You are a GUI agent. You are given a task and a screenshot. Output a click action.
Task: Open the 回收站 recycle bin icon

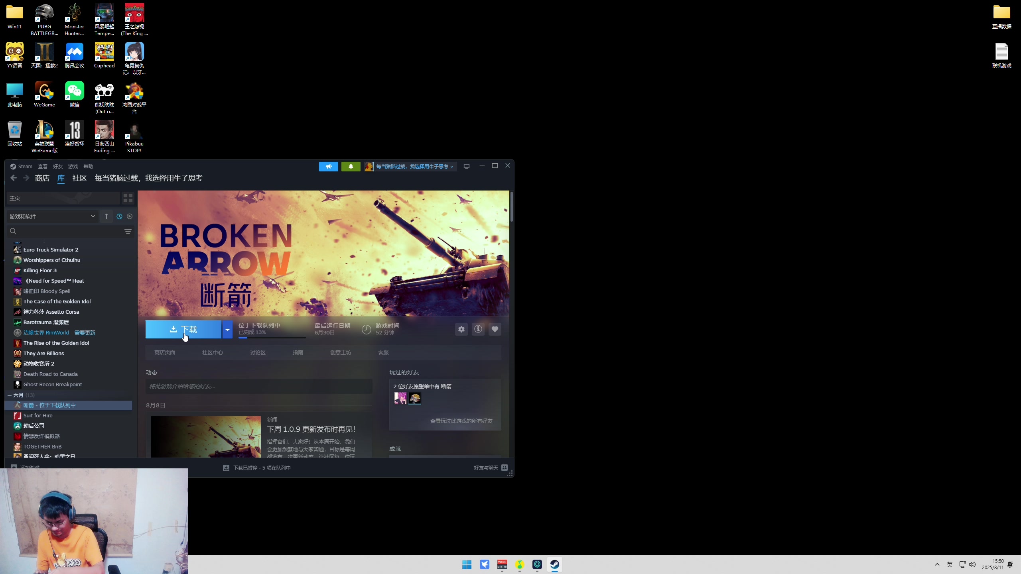coord(14,134)
